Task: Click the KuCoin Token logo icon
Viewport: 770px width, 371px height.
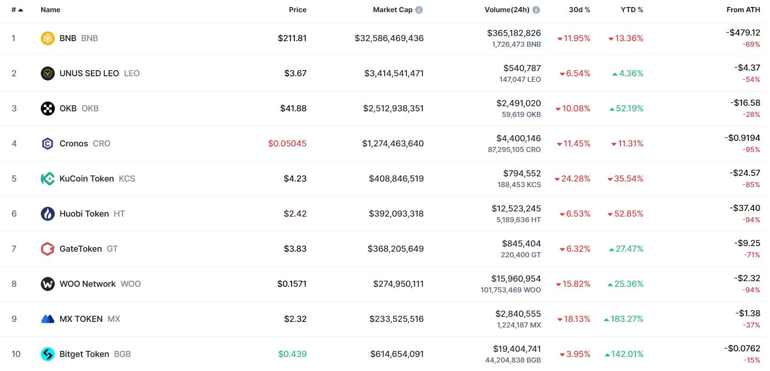Action: click(x=47, y=179)
